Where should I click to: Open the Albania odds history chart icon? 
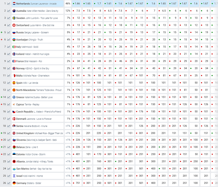coord(9,161)
